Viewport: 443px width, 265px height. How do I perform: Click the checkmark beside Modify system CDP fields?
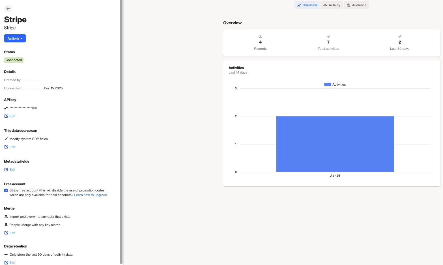coord(6,139)
